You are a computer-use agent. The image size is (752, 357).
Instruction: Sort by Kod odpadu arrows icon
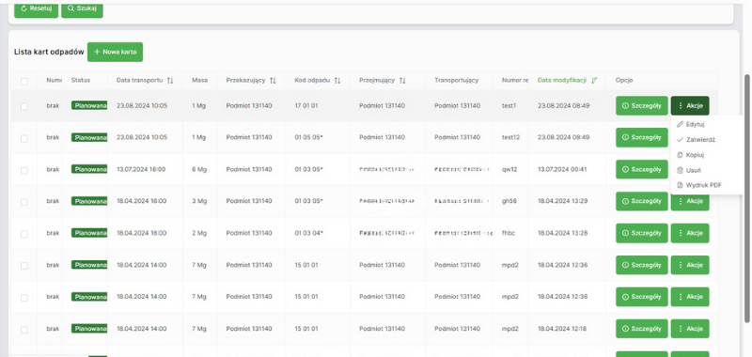click(337, 81)
